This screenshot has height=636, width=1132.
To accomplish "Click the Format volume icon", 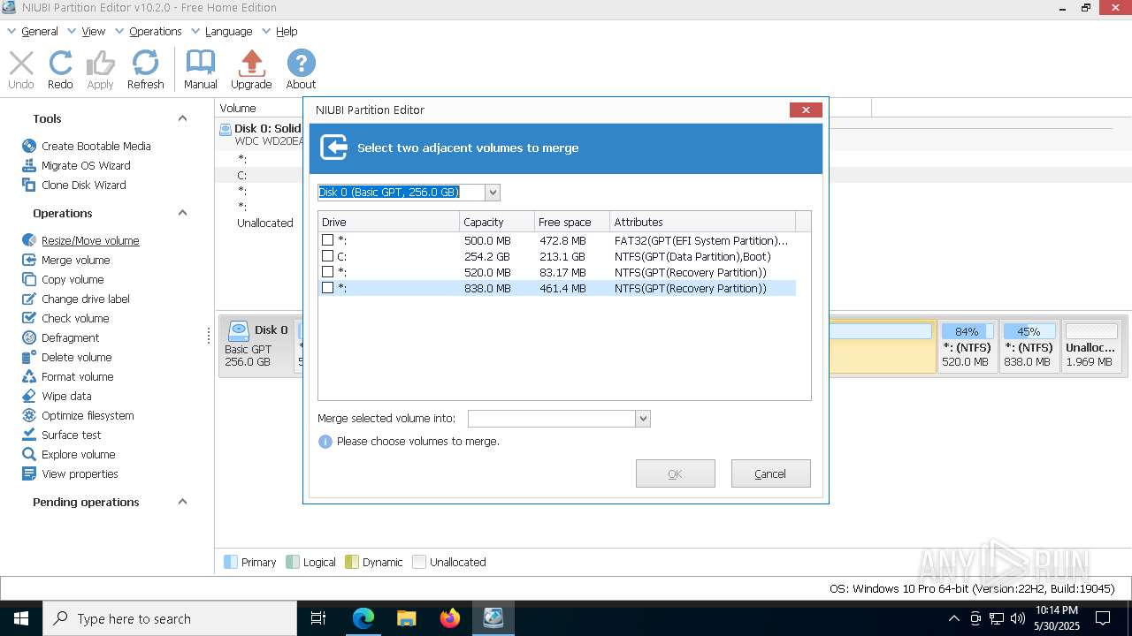I will coord(29,376).
